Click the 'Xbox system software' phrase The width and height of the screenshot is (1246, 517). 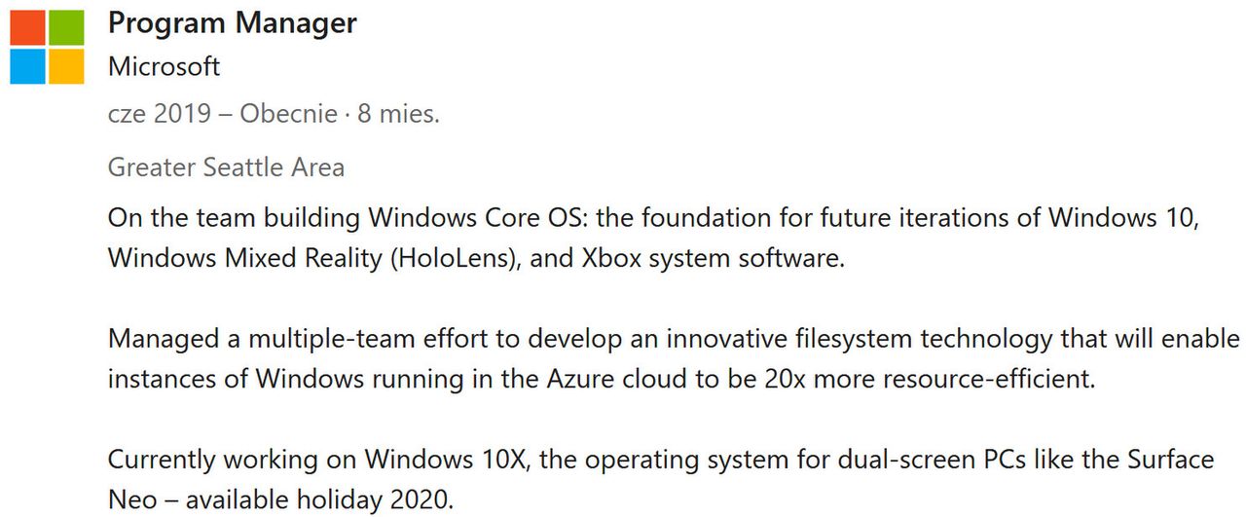pyautogui.click(x=711, y=259)
